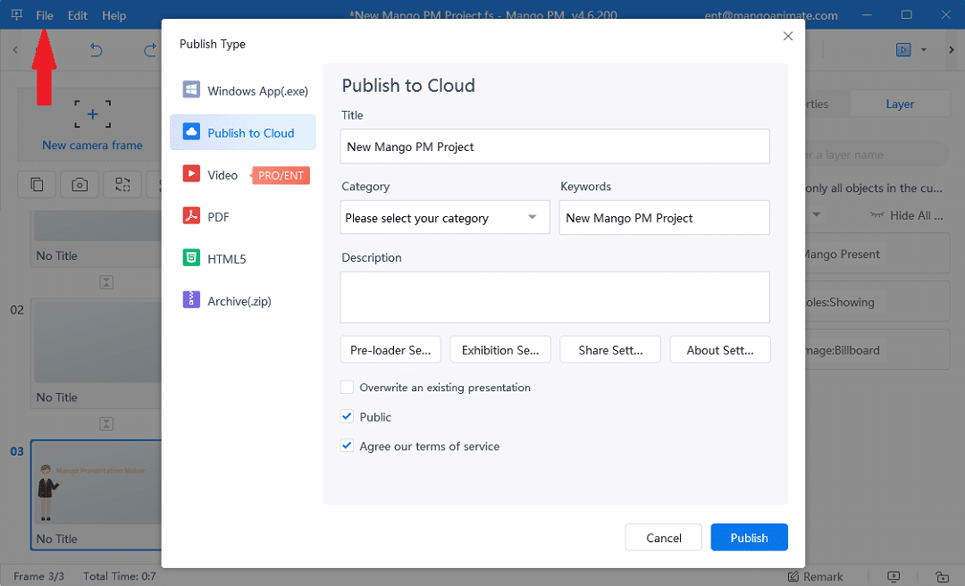
Task: Uncheck the Public checkbox
Action: tap(348, 417)
